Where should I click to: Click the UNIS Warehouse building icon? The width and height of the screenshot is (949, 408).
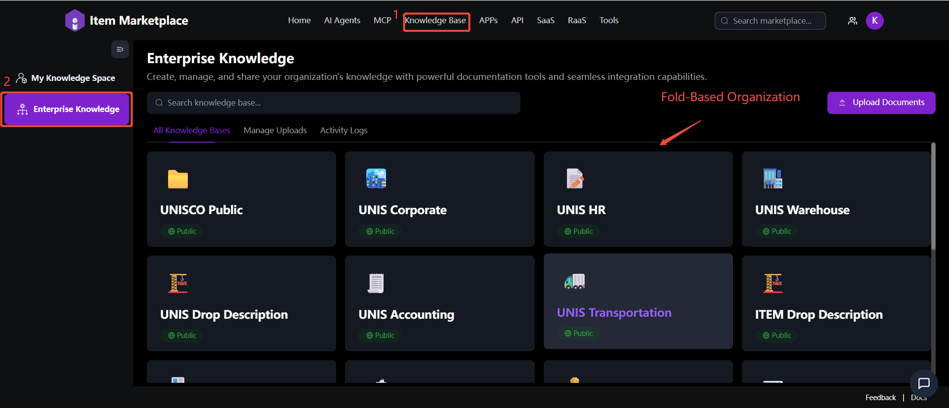(x=773, y=179)
